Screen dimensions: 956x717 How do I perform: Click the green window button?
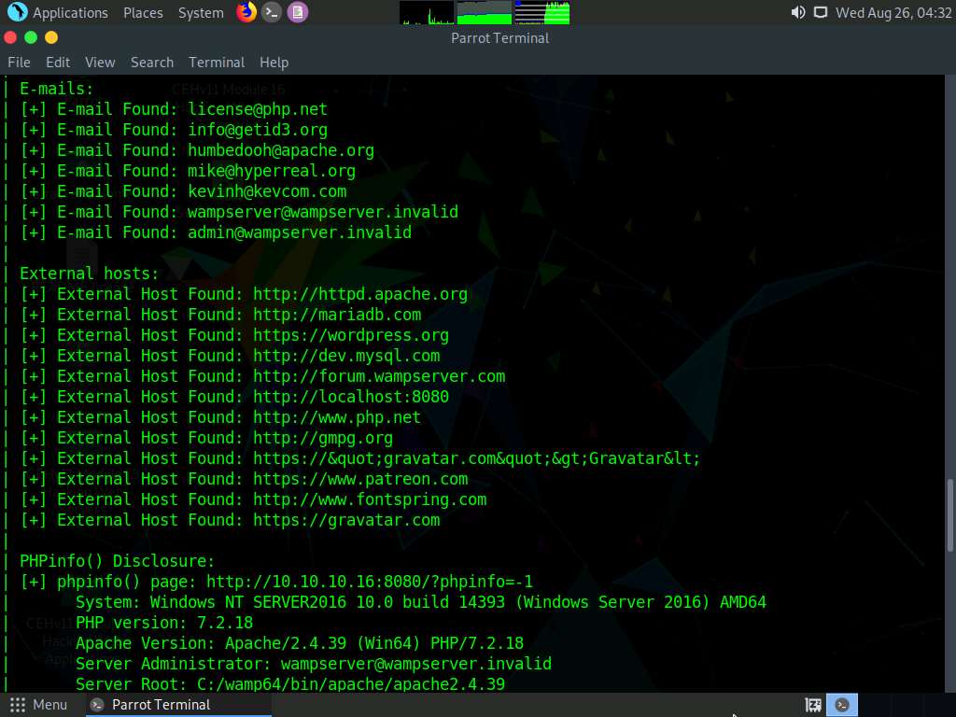[31, 37]
